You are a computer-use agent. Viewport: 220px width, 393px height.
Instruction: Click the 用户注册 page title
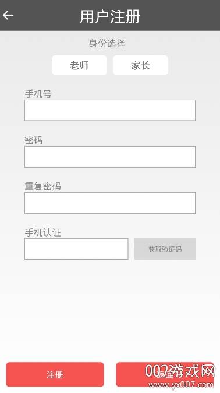(x=110, y=16)
